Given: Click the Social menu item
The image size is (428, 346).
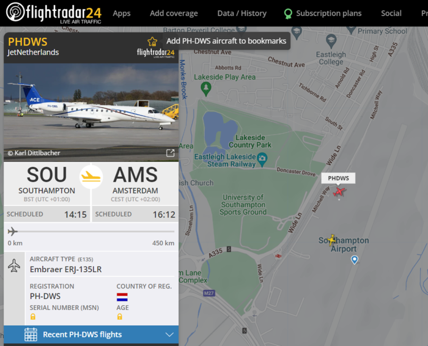Looking at the screenshot, I should tap(391, 13).
